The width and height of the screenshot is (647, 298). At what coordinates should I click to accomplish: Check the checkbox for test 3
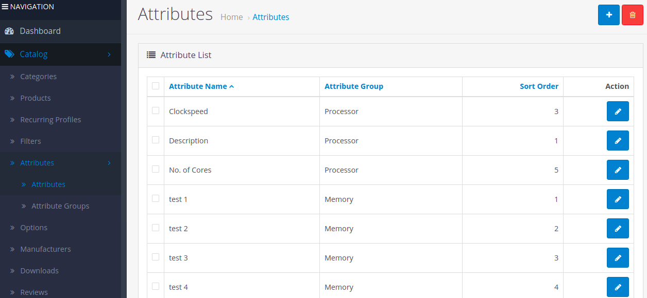pos(155,257)
